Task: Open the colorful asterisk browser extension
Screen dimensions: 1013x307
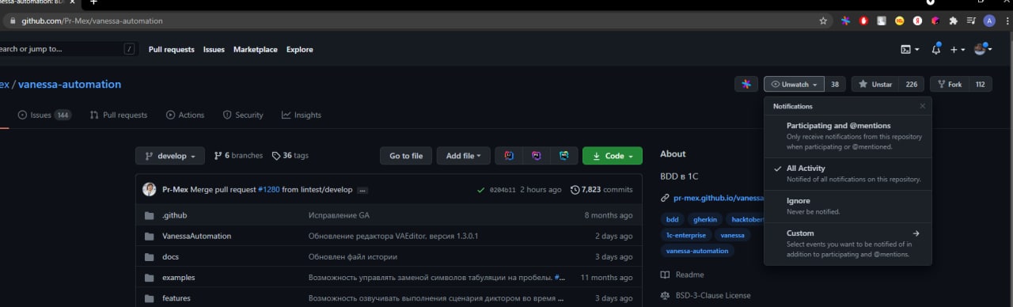Action: (x=845, y=21)
